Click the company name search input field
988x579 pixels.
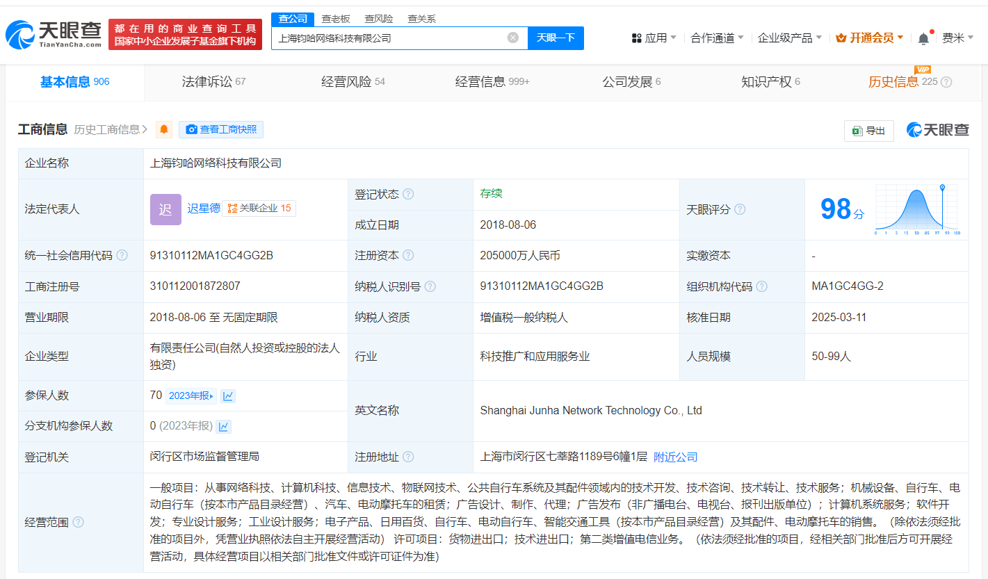click(x=389, y=38)
